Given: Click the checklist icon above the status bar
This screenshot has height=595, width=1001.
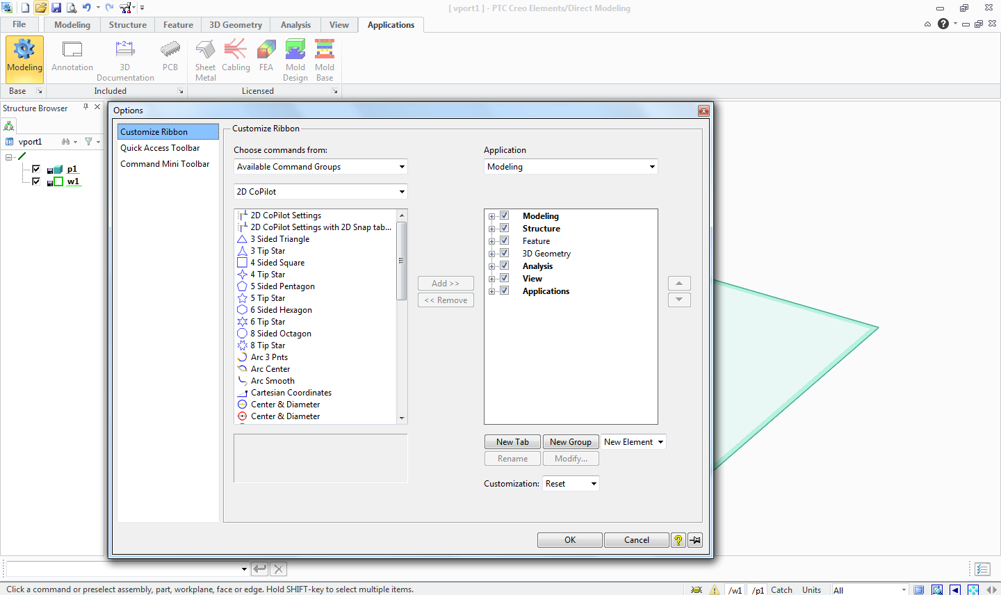Looking at the screenshot, I should [982, 569].
